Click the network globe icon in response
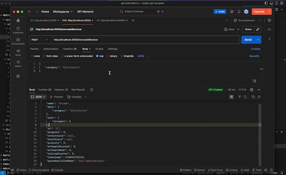This screenshot has width=286, height=175. tap(252, 90)
